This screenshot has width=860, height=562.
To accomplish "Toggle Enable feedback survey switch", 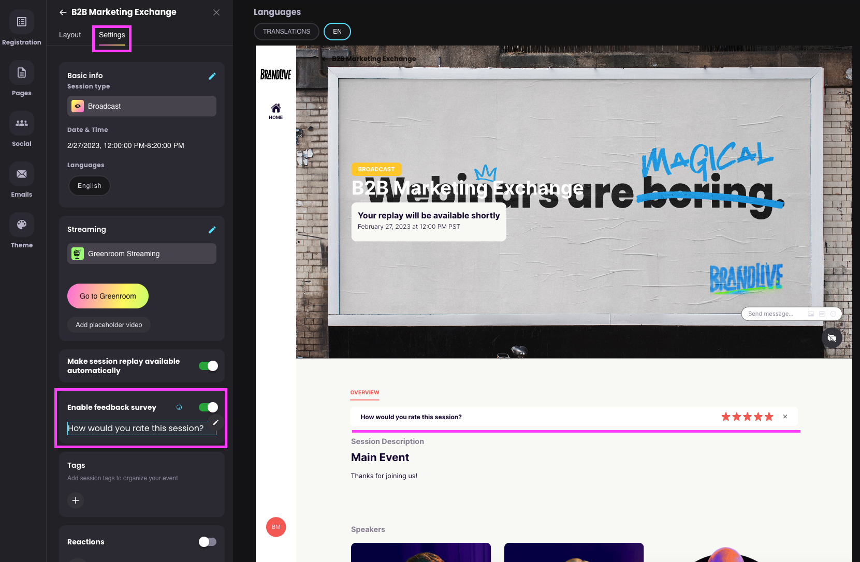I will coord(208,407).
